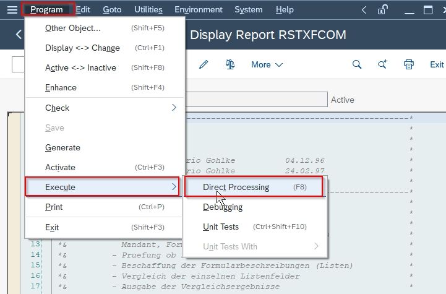Choose Enhance from Program menu

pos(104,87)
